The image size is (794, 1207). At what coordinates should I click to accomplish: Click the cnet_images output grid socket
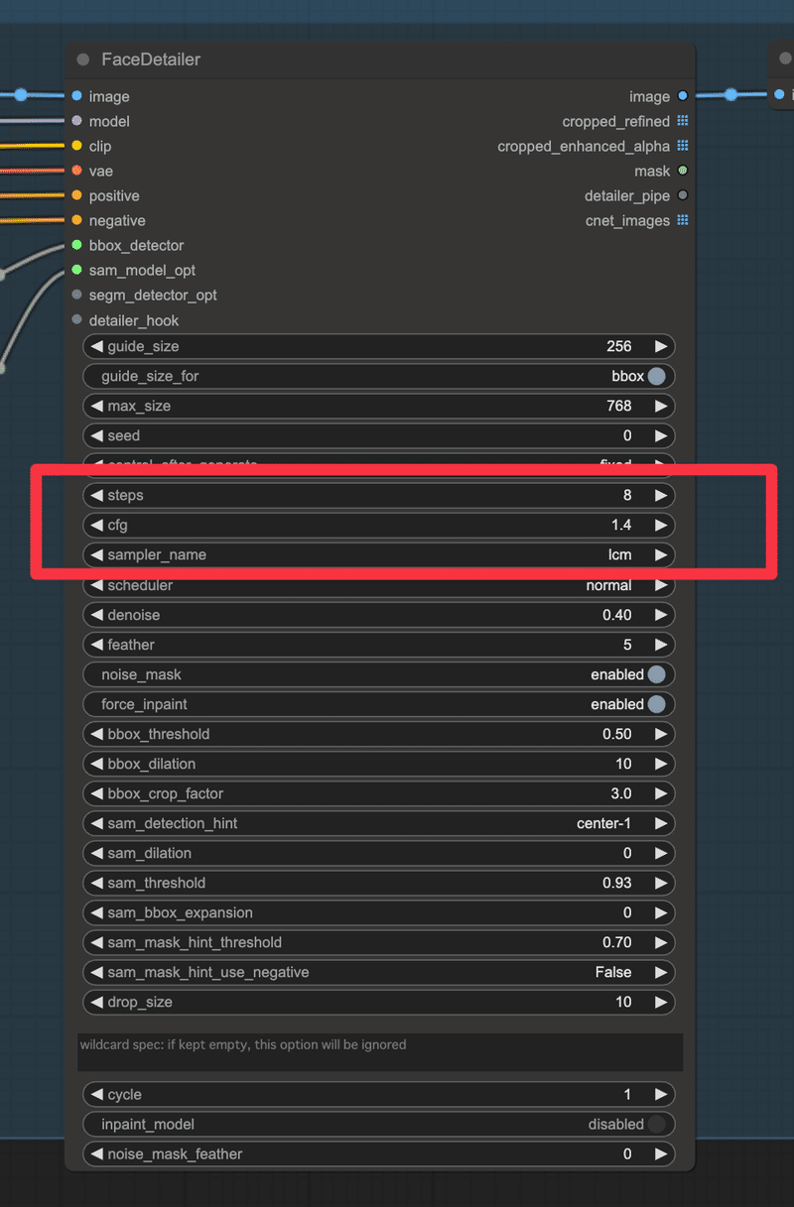pos(683,220)
